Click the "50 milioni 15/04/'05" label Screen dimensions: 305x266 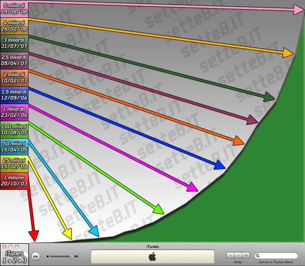(14, 147)
